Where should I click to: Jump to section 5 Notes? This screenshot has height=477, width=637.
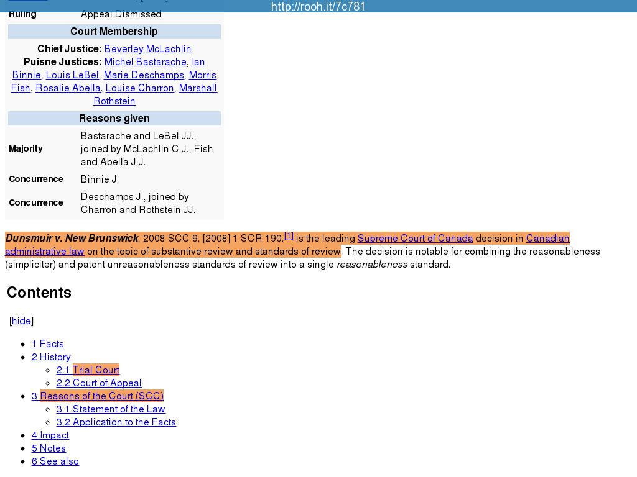pos(49,448)
